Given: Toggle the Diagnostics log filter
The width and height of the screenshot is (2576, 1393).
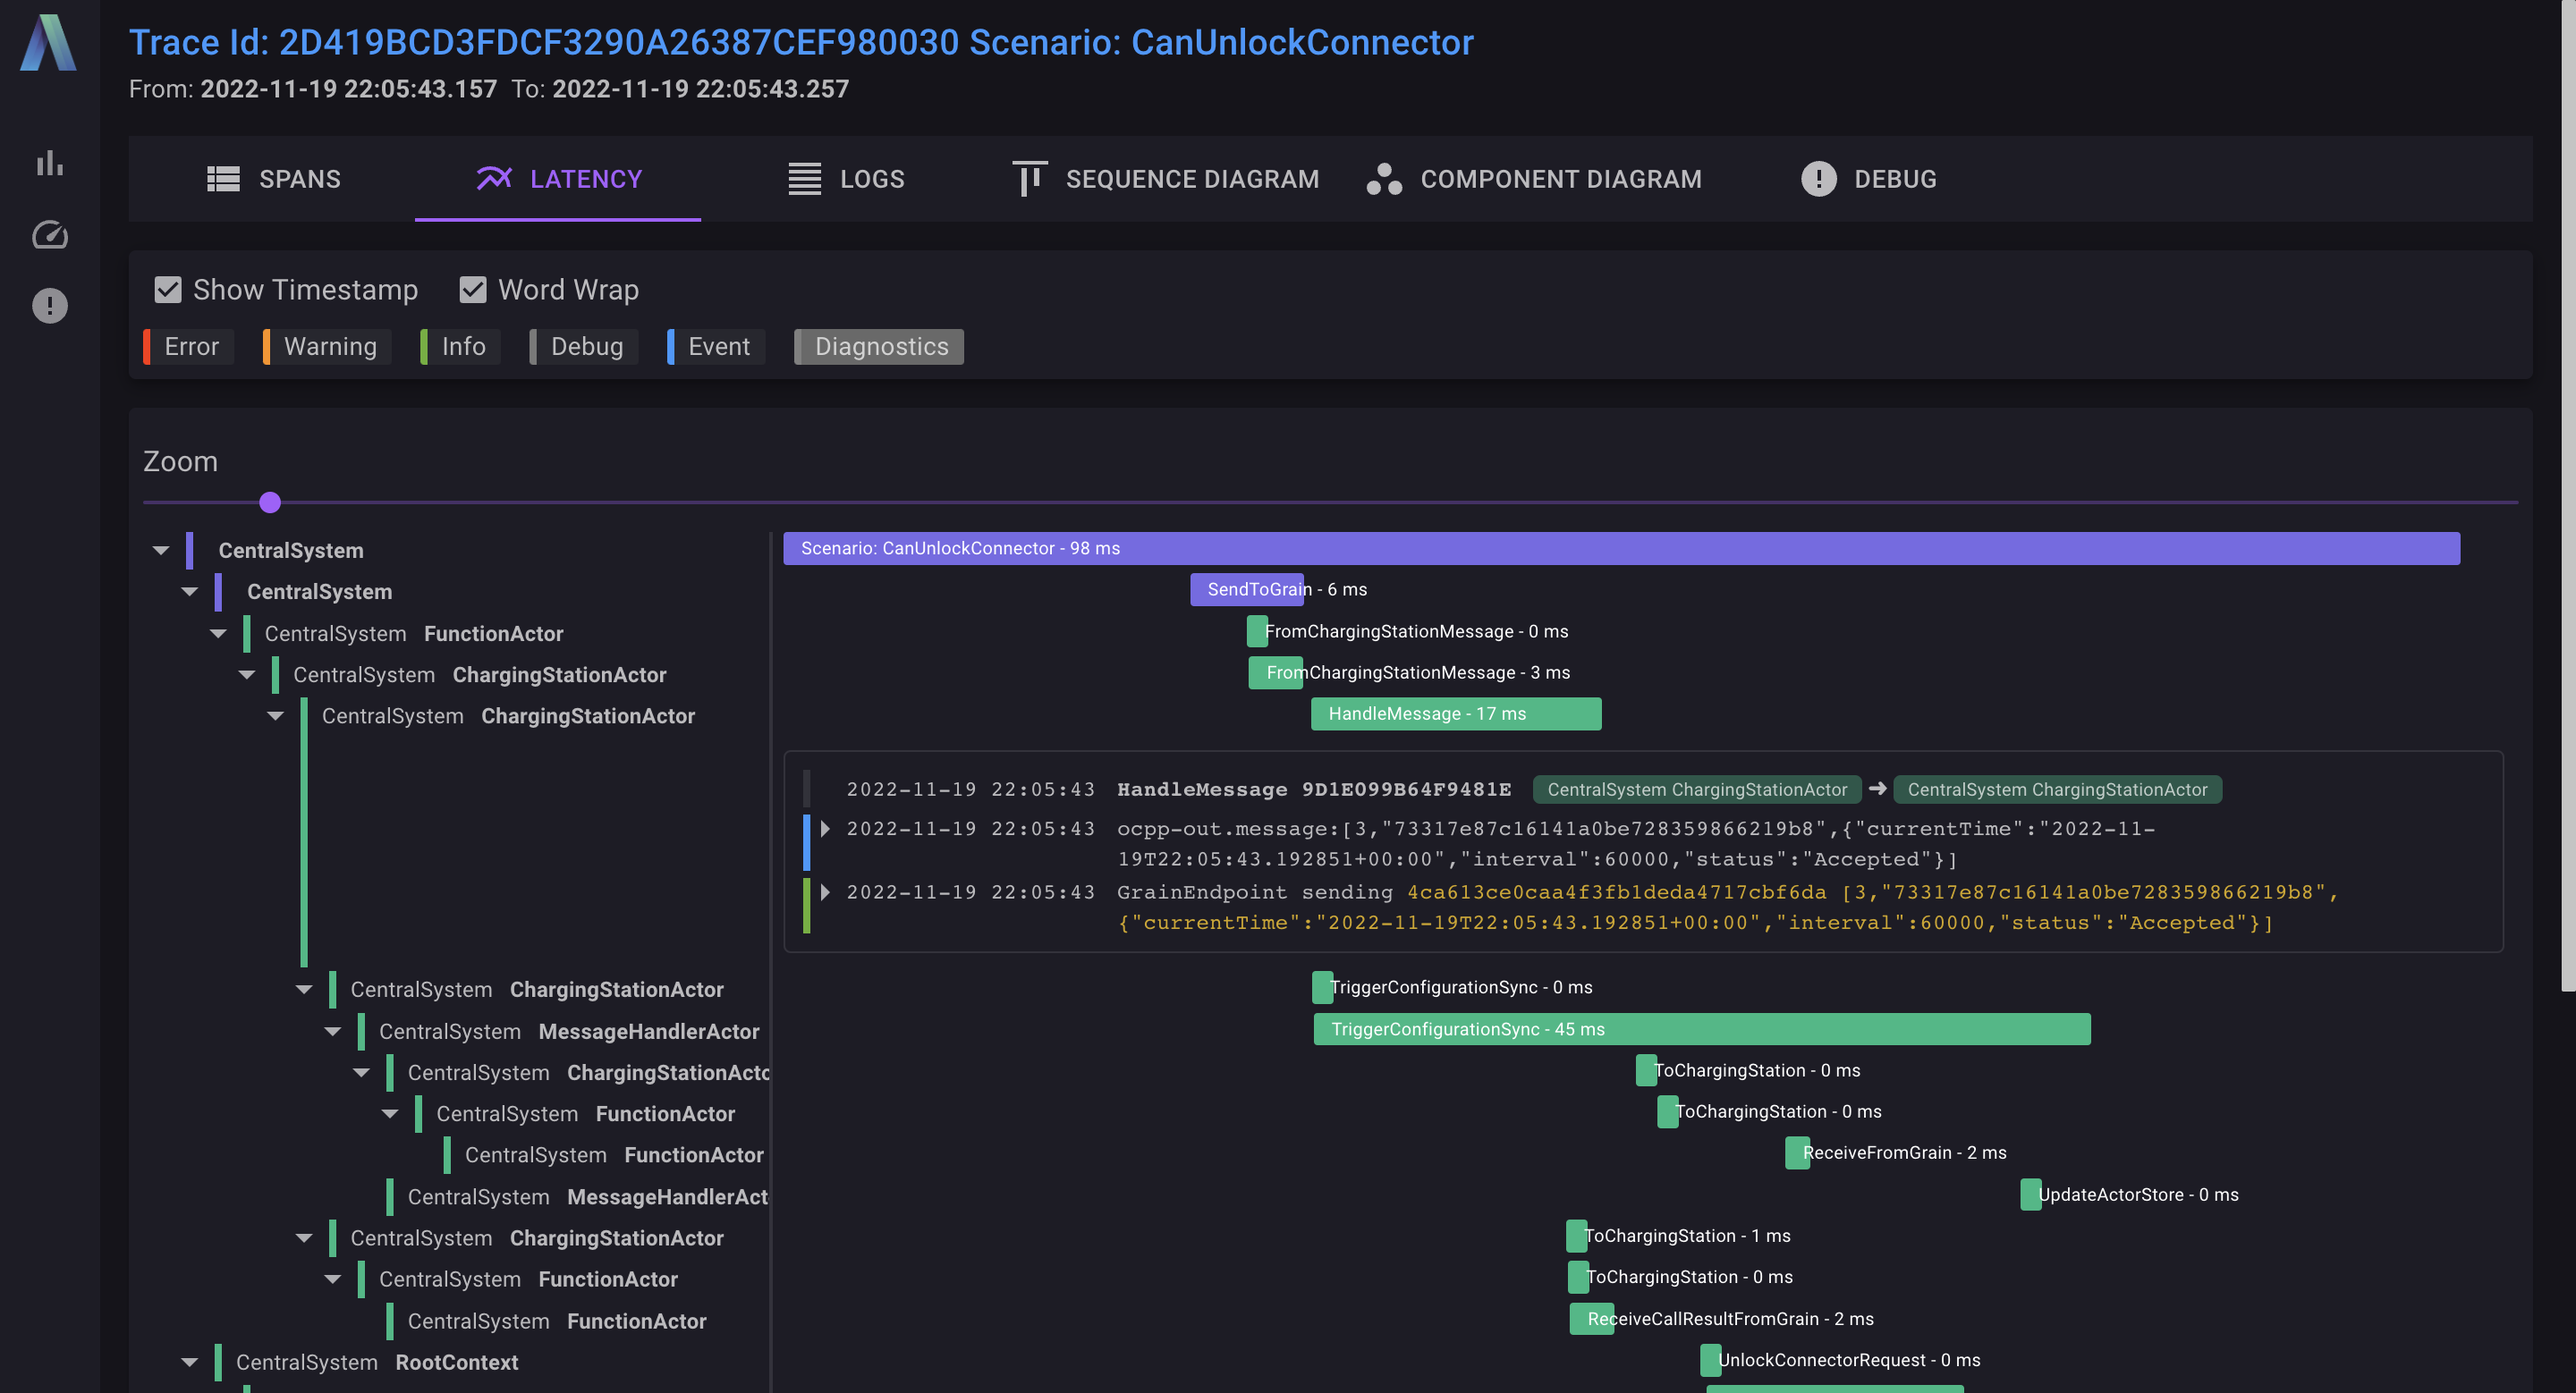Looking at the screenshot, I should [879, 347].
